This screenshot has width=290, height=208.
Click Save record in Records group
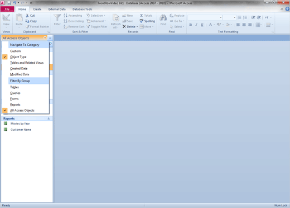pos(128,21)
